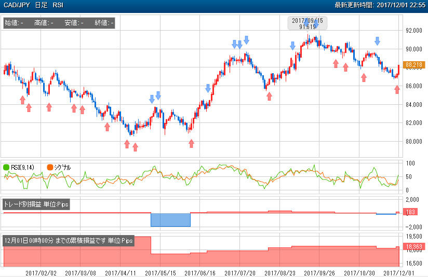The width and height of the screenshot is (428, 277).
Task: Click the 86.000 price axis label
Action: point(414,86)
